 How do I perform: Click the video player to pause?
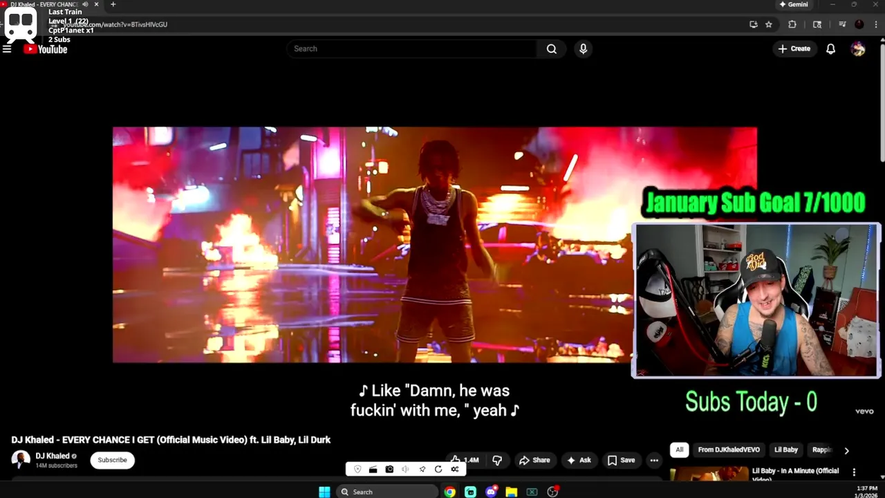(x=435, y=245)
